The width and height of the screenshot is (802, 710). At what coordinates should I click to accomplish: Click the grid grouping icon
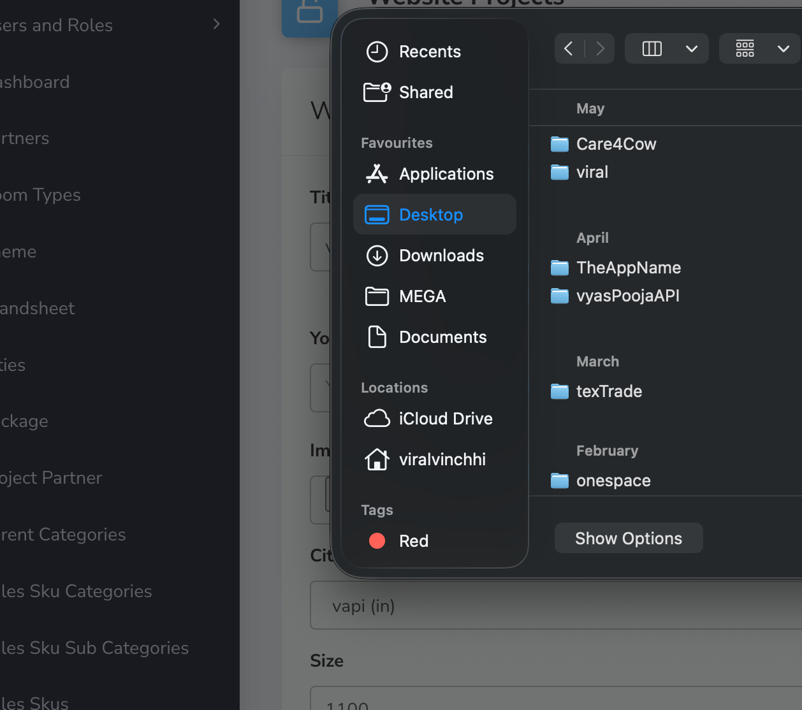click(x=745, y=48)
